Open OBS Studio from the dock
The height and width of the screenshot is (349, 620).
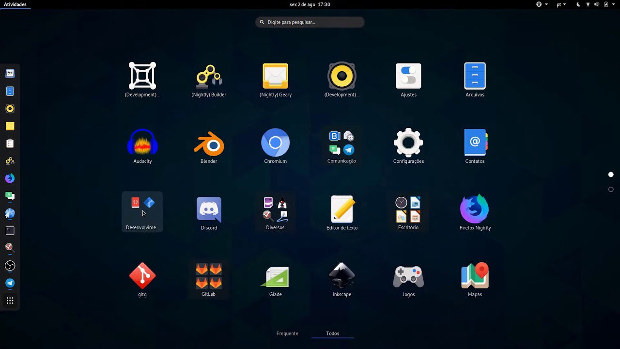10,266
